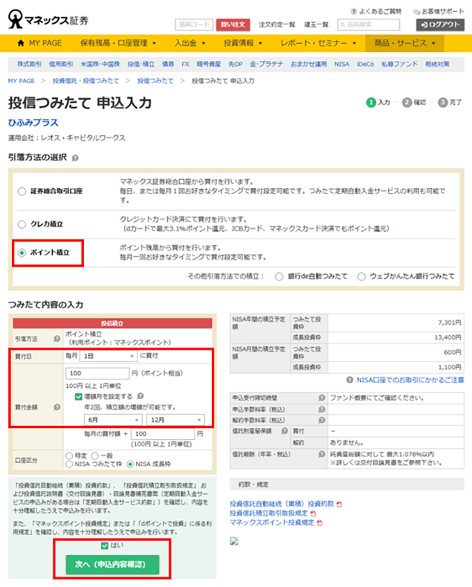
Task: Click PDF icon after 投資信託積立取引取扱規定
Action: coord(313,513)
